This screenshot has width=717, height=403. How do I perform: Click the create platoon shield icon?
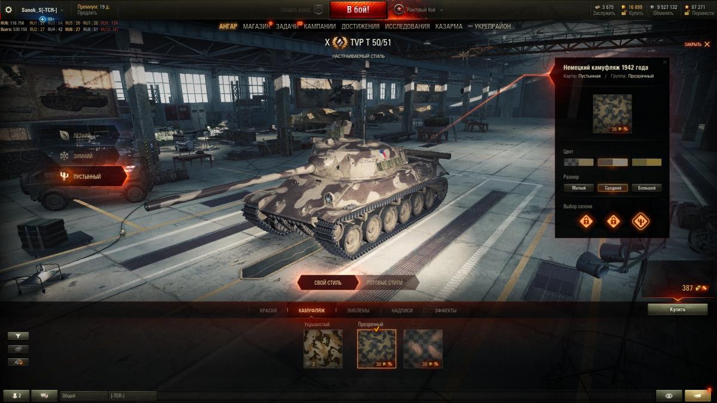318,10
